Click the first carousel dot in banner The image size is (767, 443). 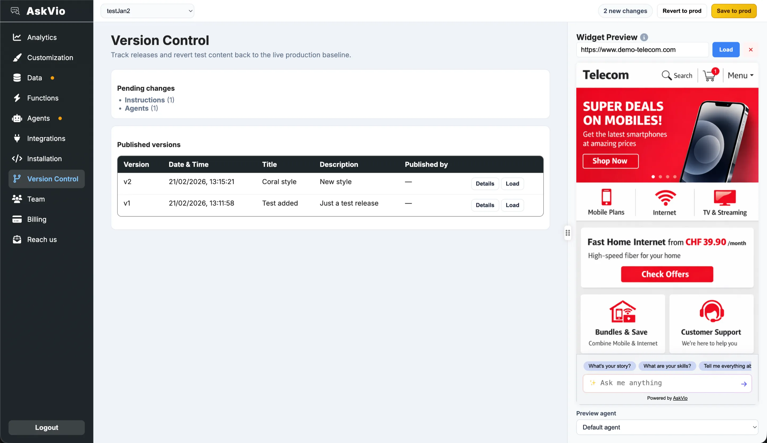pyautogui.click(x=653, y=177)
